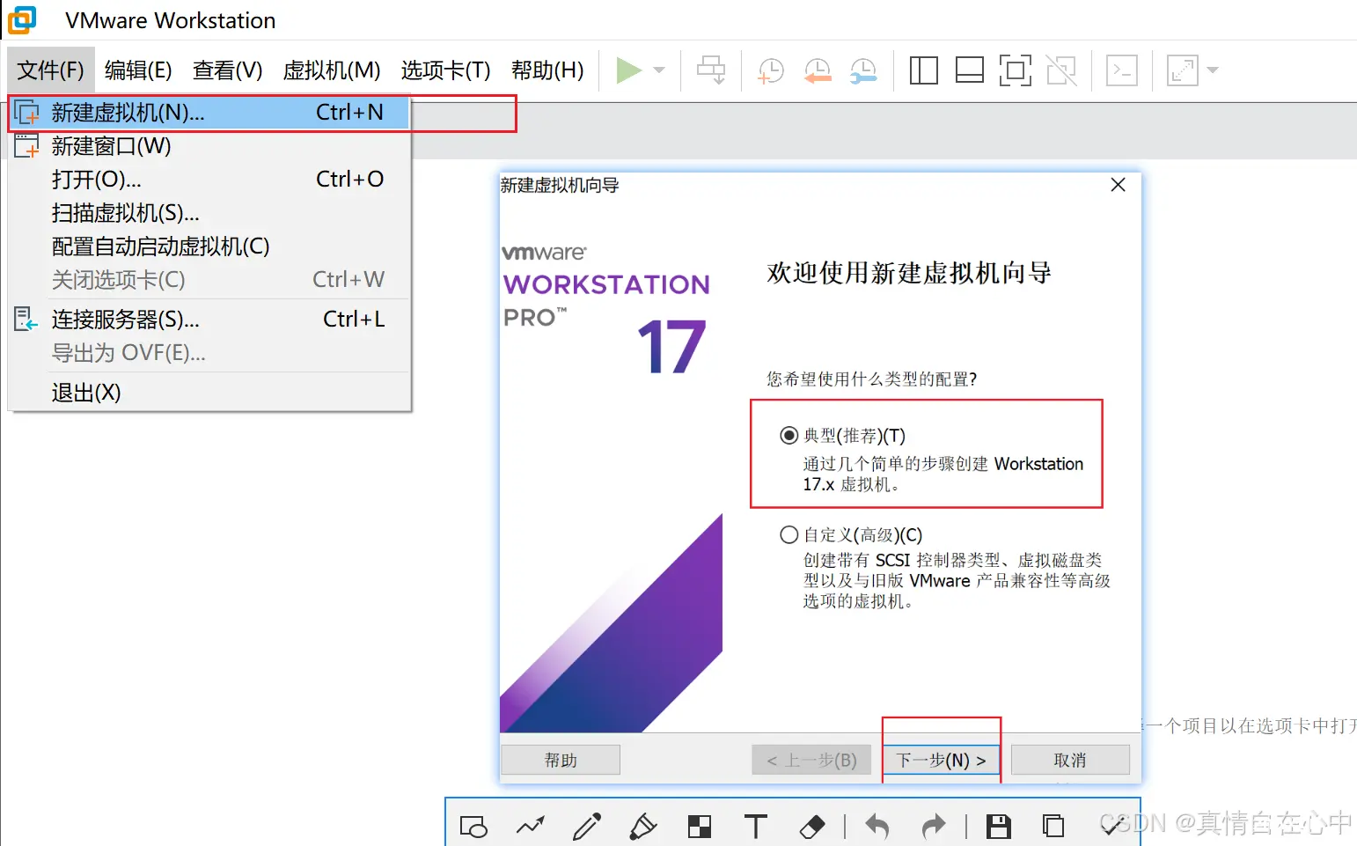Click the Unity mode toolbar icon
This screenshot has height=846, width=1357.
(1061, 70)
